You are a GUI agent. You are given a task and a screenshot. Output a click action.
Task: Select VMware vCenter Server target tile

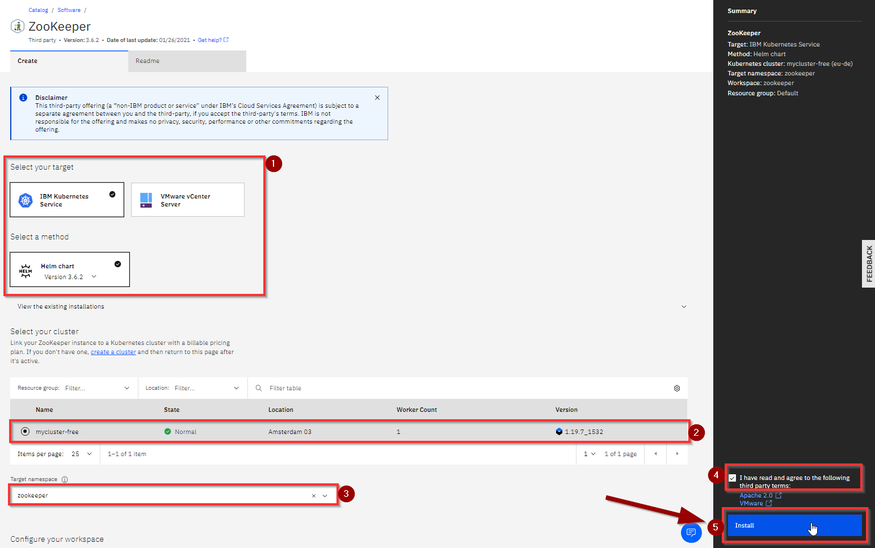point(188,200)
